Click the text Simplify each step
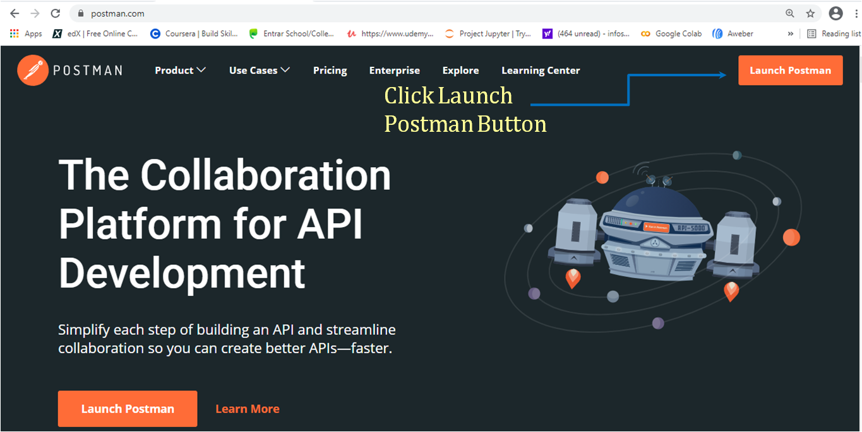 pyautogui.click(x=227, y=339)
